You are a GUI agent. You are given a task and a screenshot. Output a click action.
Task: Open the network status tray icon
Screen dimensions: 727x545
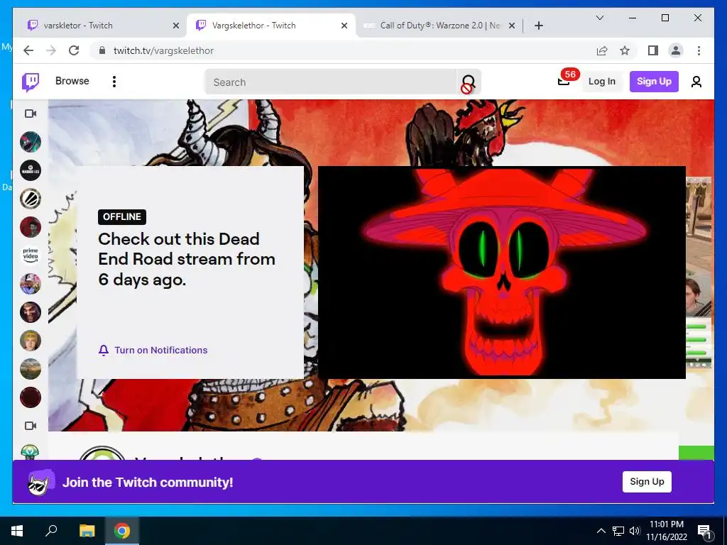click(618, 531)
